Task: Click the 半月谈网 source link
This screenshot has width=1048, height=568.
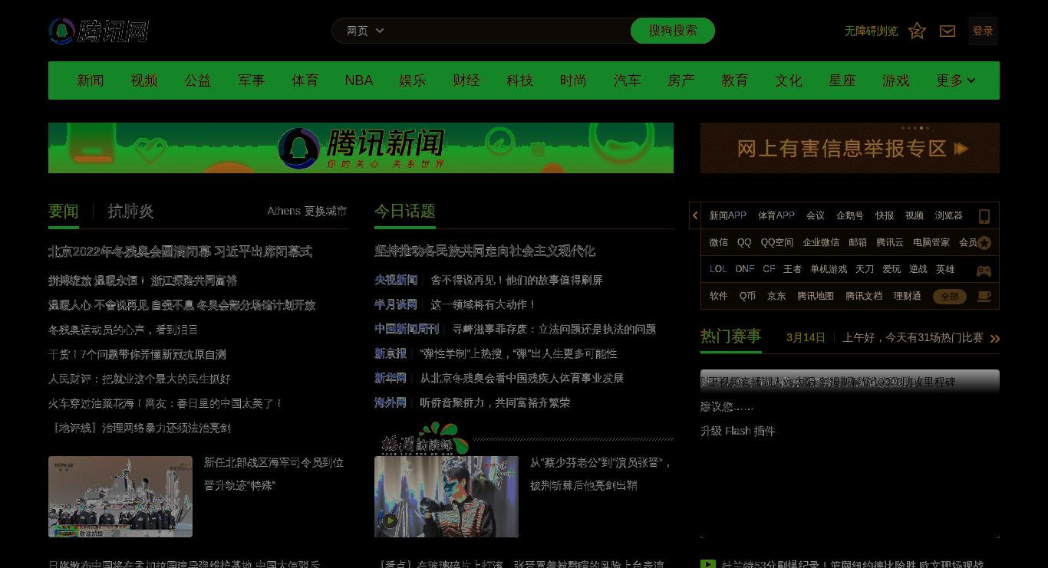Action: coord(396,304)
